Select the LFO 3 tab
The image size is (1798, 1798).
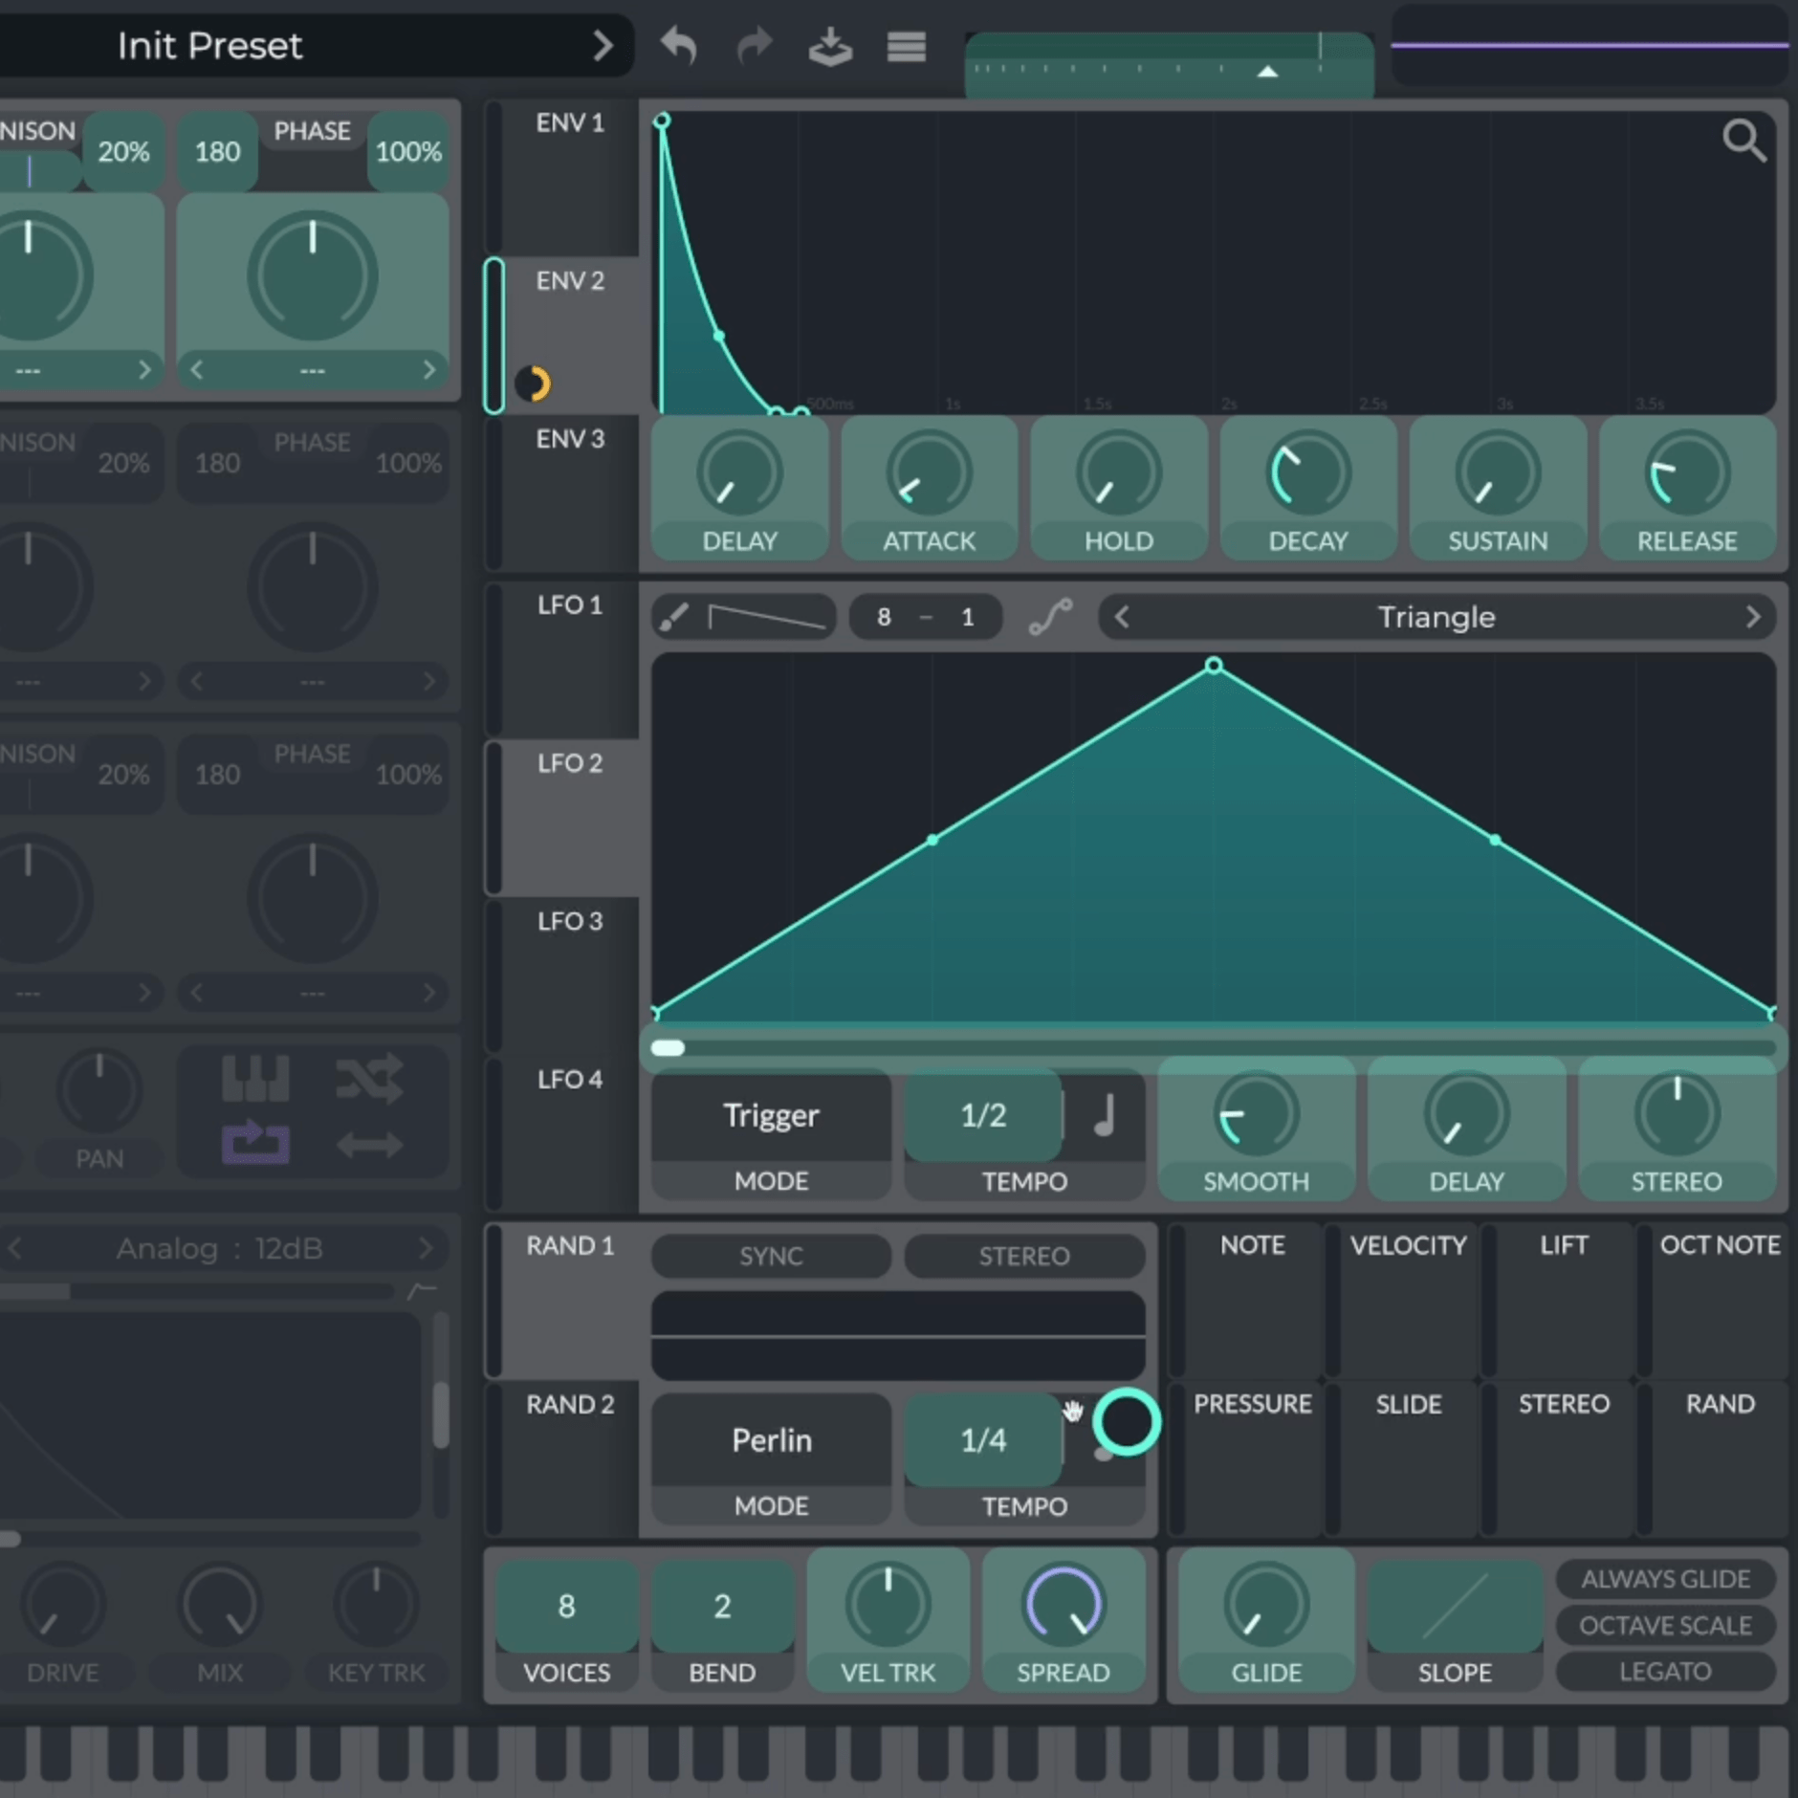tap(561, 976)
